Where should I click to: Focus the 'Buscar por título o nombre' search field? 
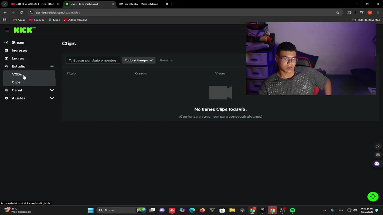coord(93,60)
